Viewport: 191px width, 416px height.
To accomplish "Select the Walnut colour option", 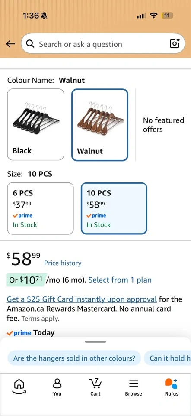I will 100,125.
